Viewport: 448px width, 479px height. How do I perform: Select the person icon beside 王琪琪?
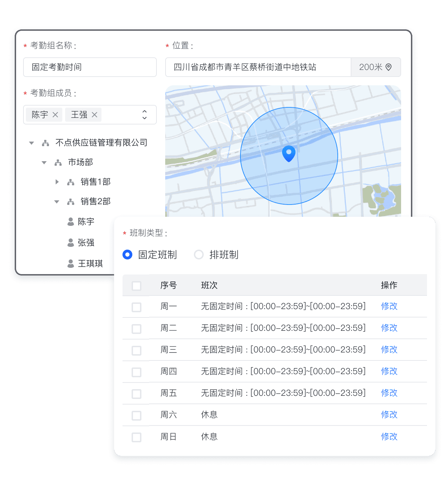click(x=71, y=264)
